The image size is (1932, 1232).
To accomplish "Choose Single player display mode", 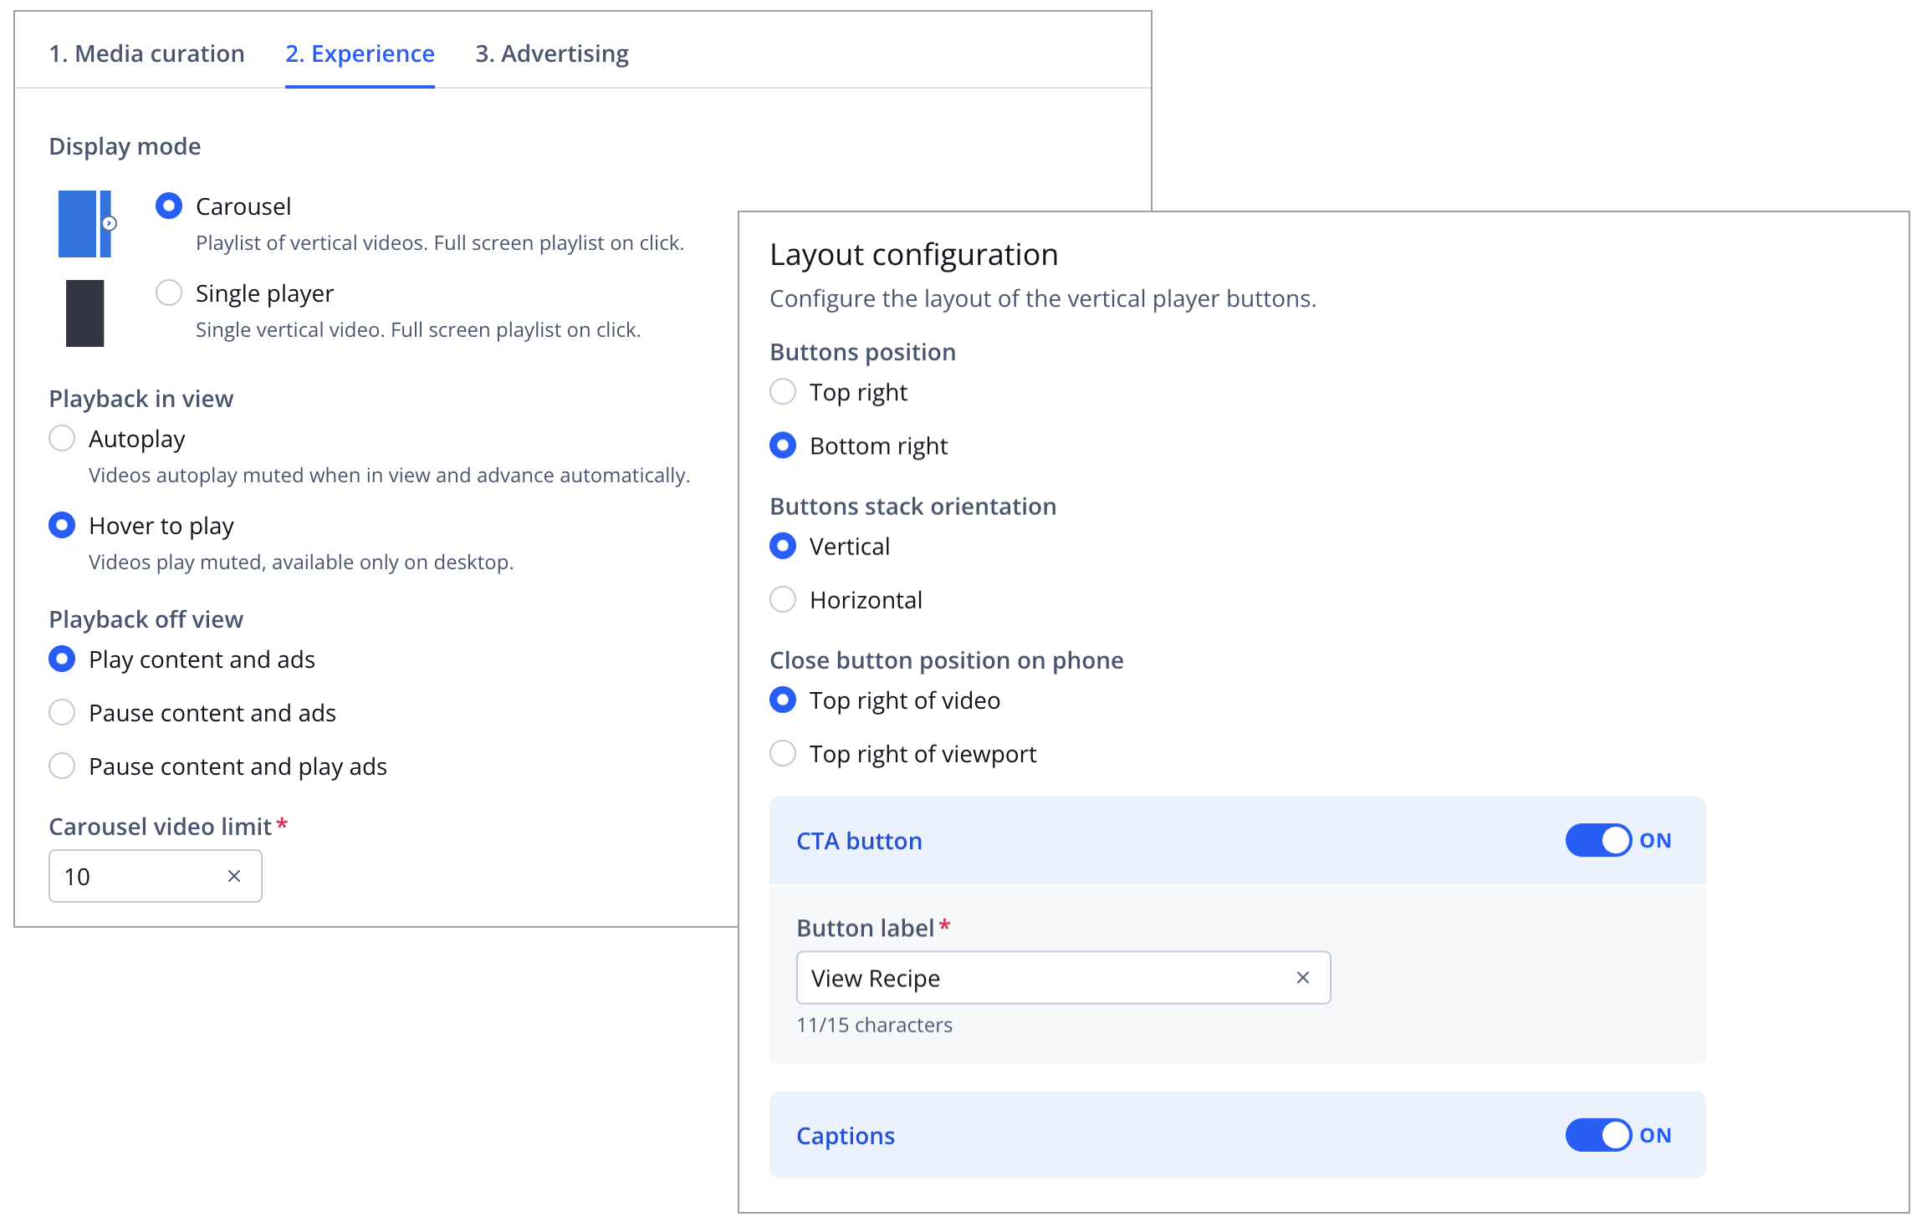I will [169, 293].
